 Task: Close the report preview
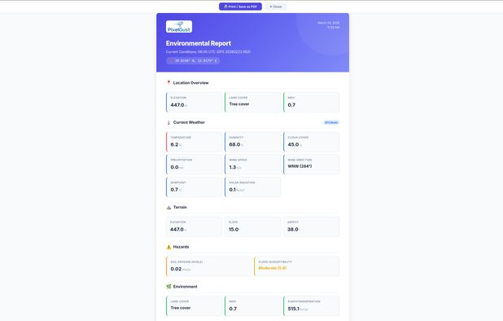pos(276,7)
